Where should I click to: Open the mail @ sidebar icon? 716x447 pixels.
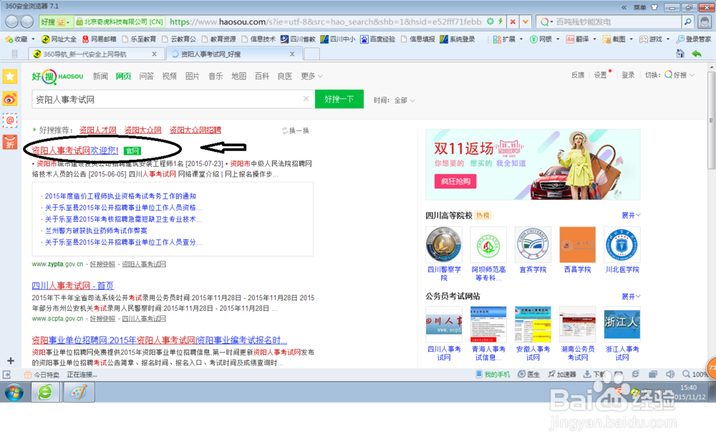(x=9, y=120)
